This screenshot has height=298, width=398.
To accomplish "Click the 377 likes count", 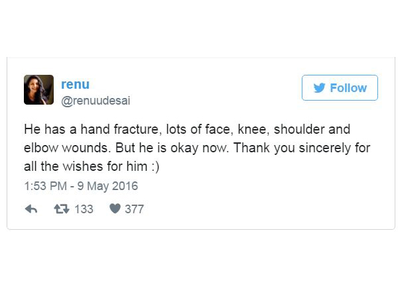I will [135, 209].
